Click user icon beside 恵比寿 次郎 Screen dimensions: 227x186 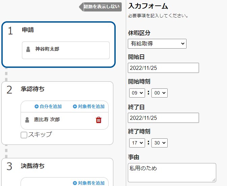point(27,120)
